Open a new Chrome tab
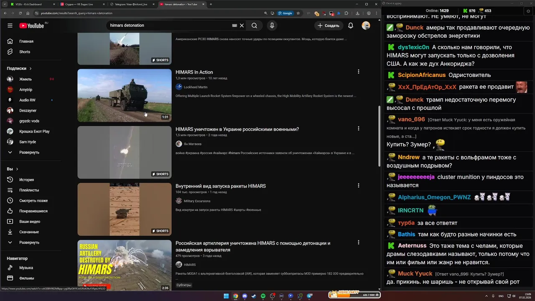The image size is (535, 301). [x=211, y=4]
